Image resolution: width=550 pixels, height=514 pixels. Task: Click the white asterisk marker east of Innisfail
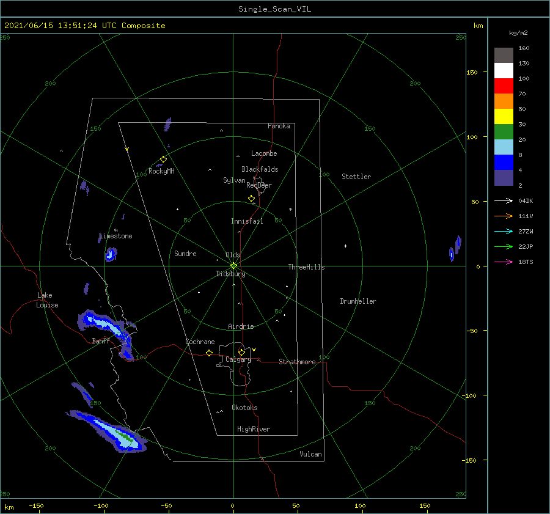[x=290, y=210]
